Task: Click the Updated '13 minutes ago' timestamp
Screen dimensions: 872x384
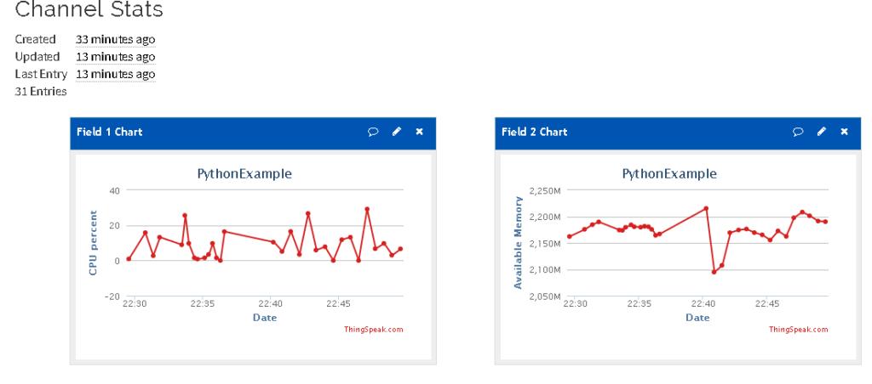Action: (x=115, y=57)
